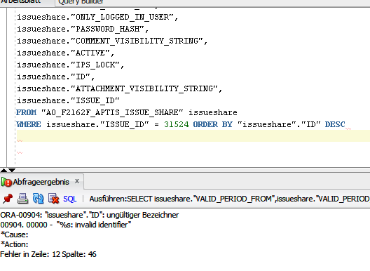Click the ORA-00904 error message line

90,215
